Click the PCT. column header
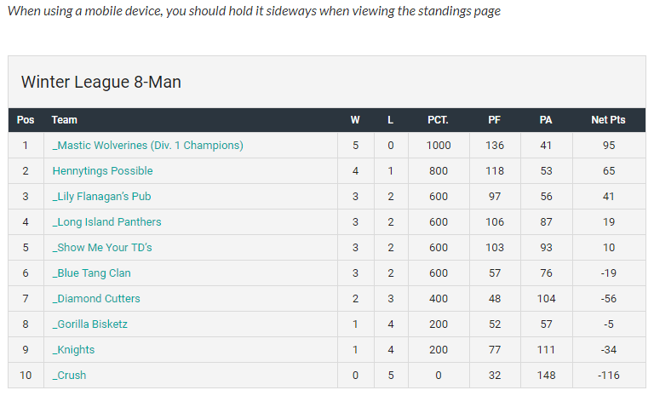This screenshot has width=654, height=396. 438,120
